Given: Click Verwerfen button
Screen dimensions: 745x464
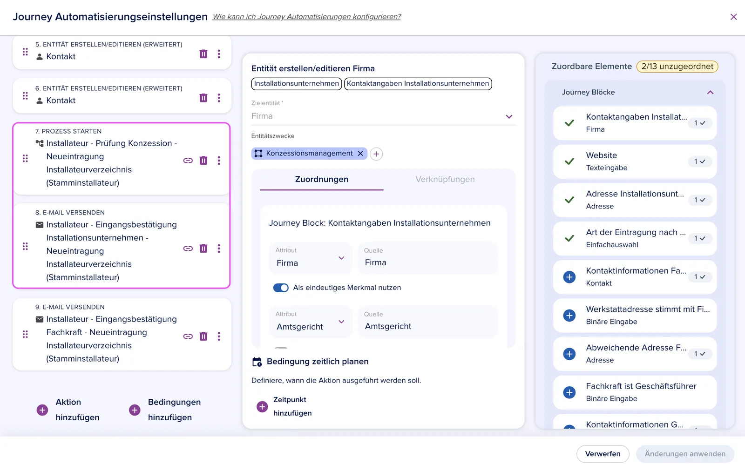Looking at the screenshot, I should [603, 454].
